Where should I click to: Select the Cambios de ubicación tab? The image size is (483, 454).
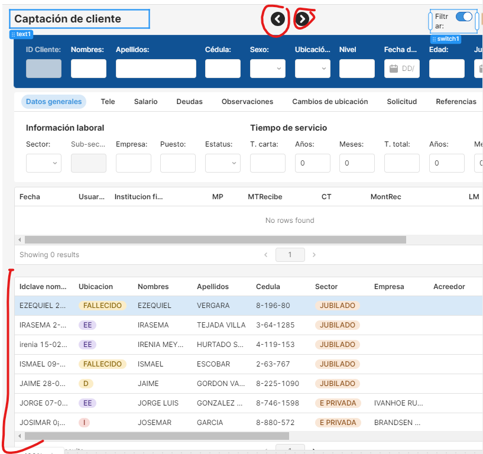click(330, 102)
